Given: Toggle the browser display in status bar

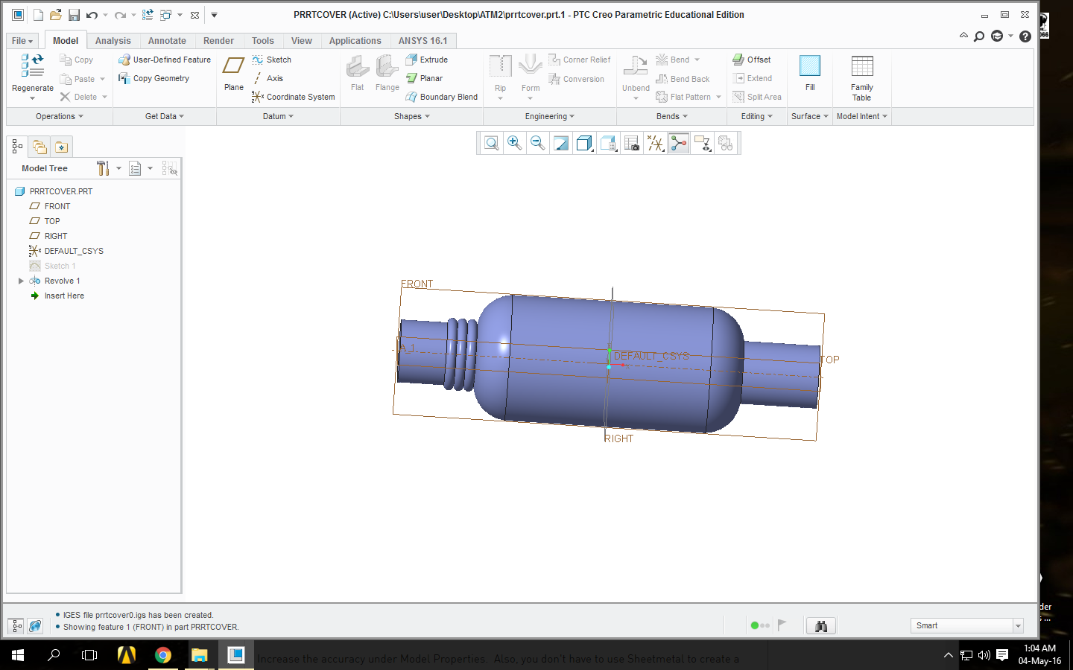Looking at the screenshot, I should (x=35, y=626).
